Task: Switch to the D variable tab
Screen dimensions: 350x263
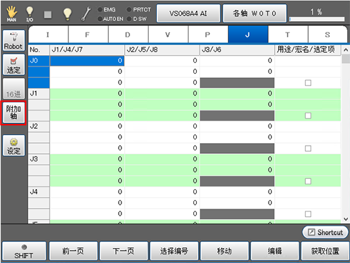Action: pos(128,35)
